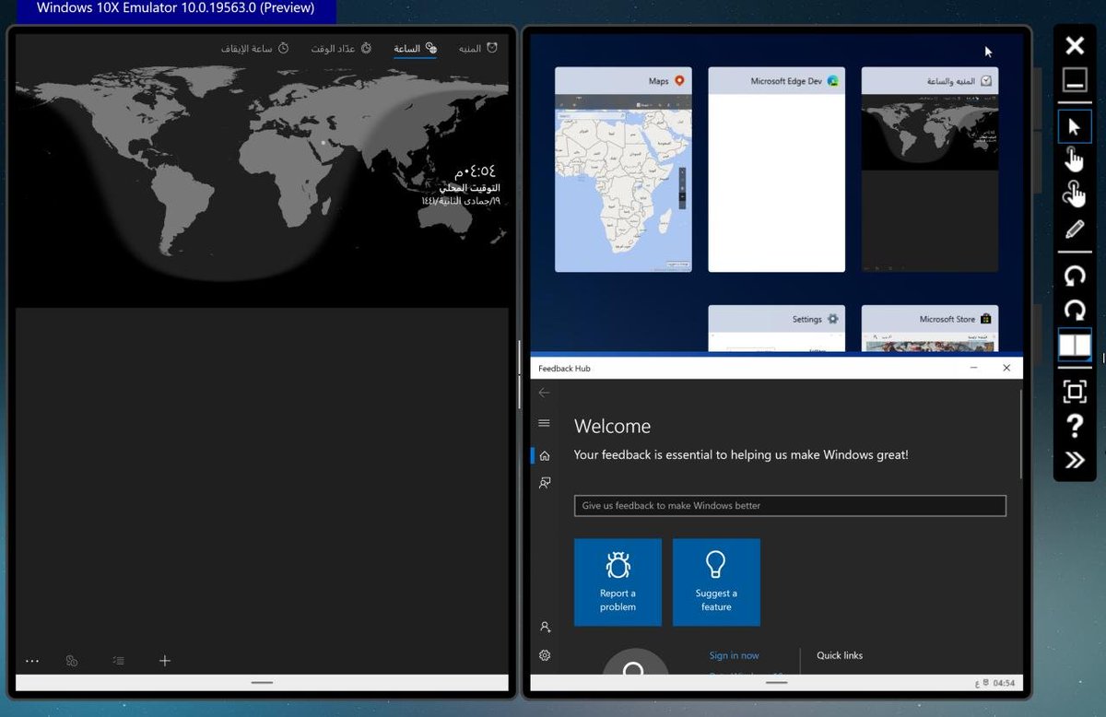The width and height of the screenshot is (1106, 717).
Task: Add a new clock with plus icon
Action: coord(165,661)
